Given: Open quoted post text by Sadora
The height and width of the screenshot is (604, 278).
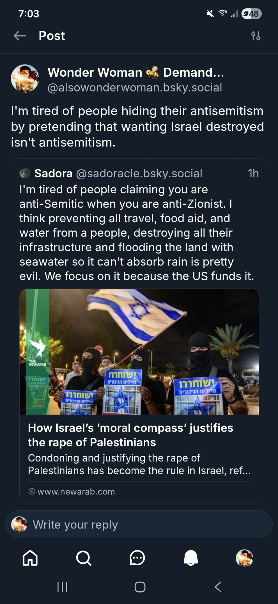Looking at the screenshot, I should (136, 233).
